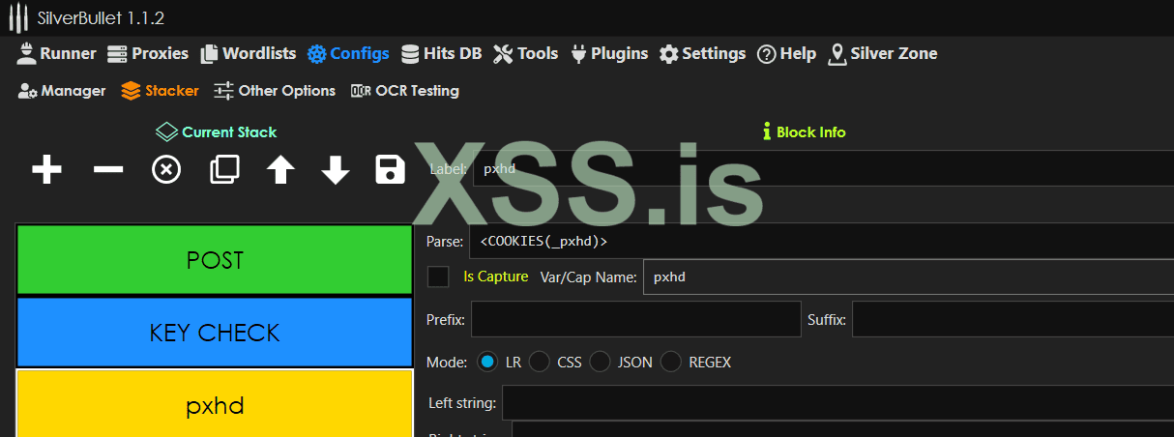This screenshot has height=437, width=1174.
Task: Switch to the Other Options tab
Action: [275, 91]
